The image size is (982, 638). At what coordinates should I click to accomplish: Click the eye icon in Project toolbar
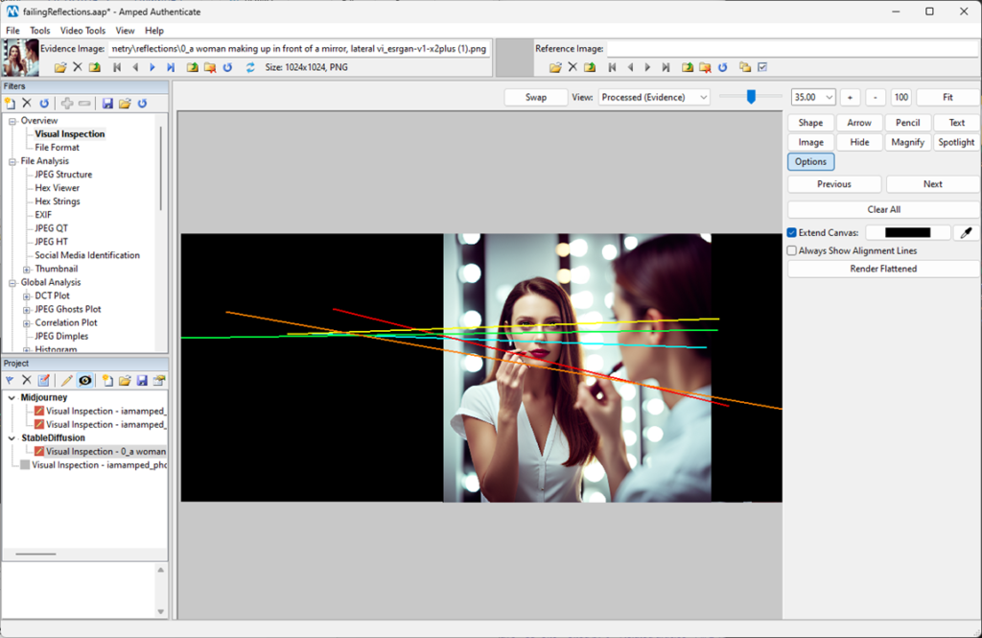85,381
